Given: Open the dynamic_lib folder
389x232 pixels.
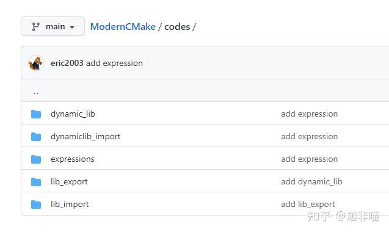Looking at the screenshot, I should click(73, 114).
